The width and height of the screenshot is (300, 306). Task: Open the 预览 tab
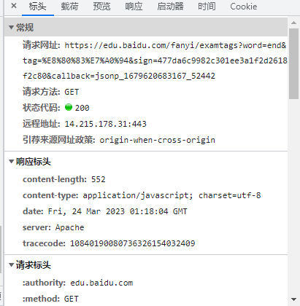(x=101, y=7)
